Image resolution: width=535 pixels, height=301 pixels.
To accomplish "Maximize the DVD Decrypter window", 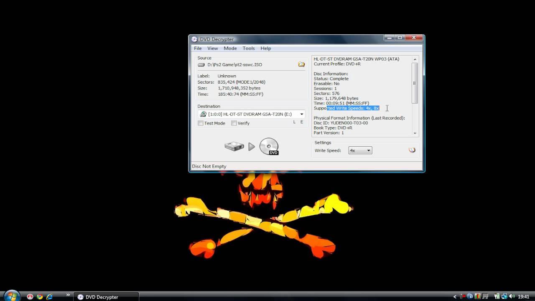I will [x=400, y=38].
